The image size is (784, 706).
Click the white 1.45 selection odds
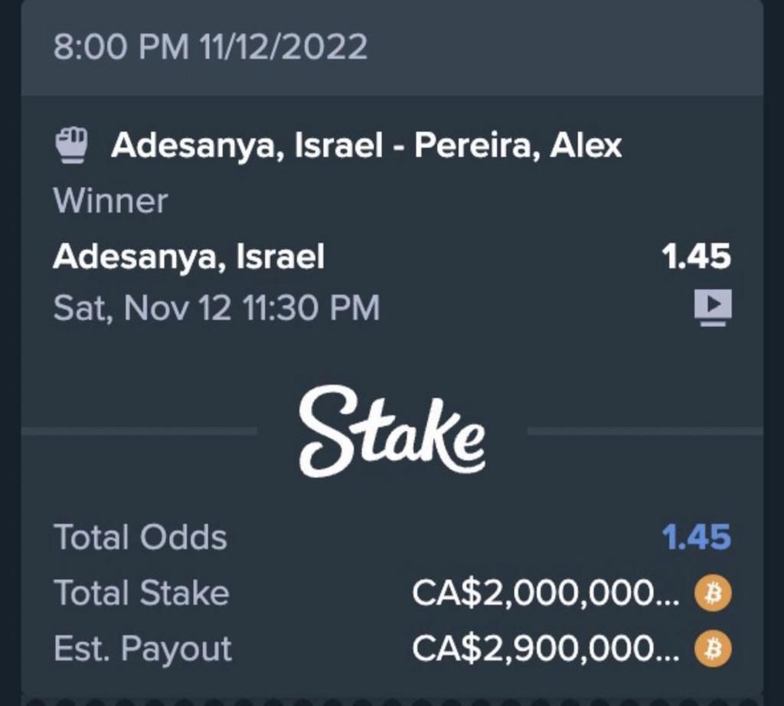[697, 257]
